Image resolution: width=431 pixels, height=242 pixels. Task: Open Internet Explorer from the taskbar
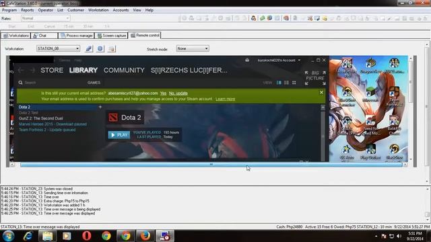pos(28,236)
